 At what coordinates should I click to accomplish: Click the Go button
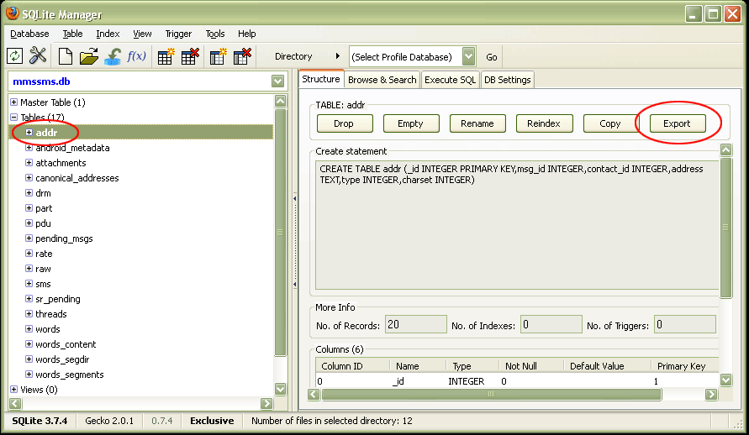pyautogui.click(x=492, y=57)
